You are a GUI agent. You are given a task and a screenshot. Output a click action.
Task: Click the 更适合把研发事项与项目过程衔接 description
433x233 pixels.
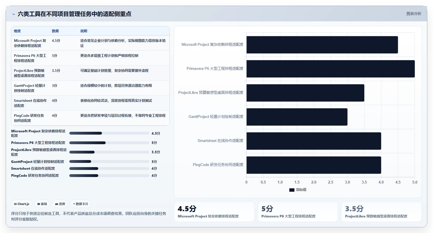[x=123, y=116]
